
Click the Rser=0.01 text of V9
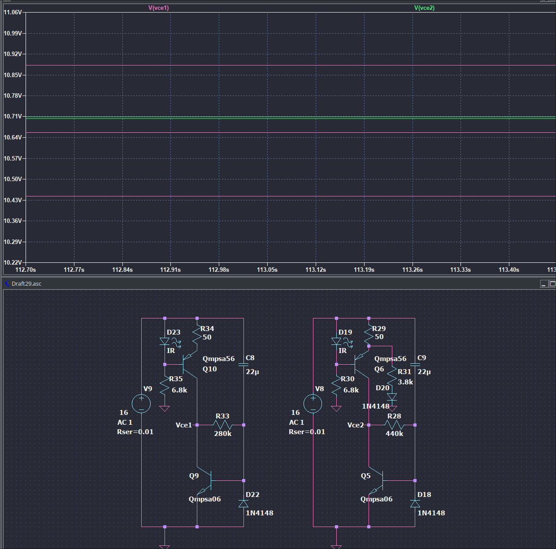(135, 432)
